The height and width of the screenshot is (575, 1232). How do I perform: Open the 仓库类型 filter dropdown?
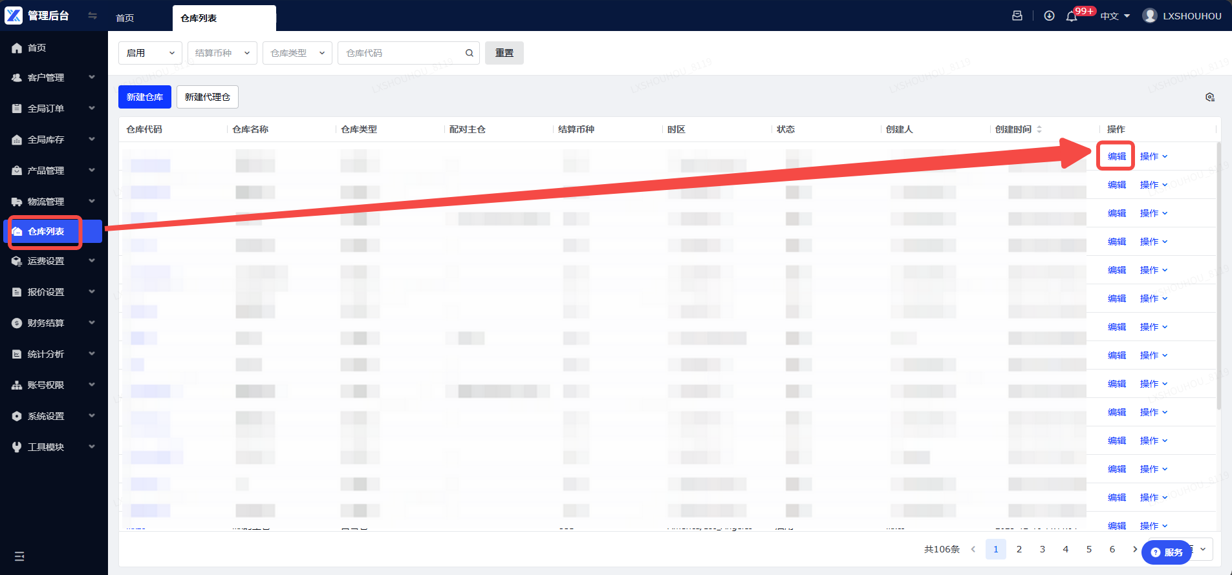point(297,53)
